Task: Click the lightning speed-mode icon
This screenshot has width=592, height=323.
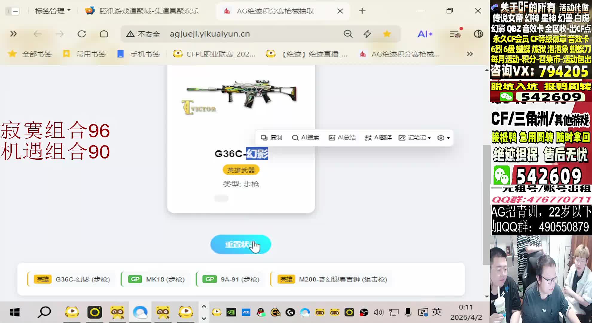Action: pyautogui.click(x=367, y=34)
